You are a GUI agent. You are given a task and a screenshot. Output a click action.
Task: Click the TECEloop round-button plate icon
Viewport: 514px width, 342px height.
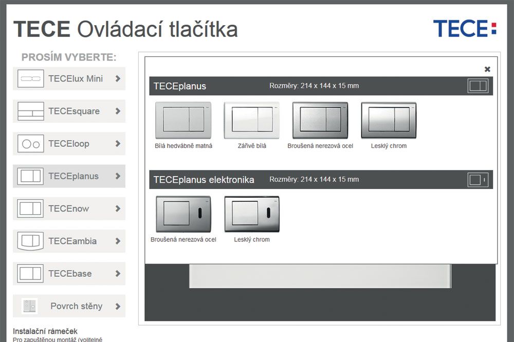click(x=30, y=143)
